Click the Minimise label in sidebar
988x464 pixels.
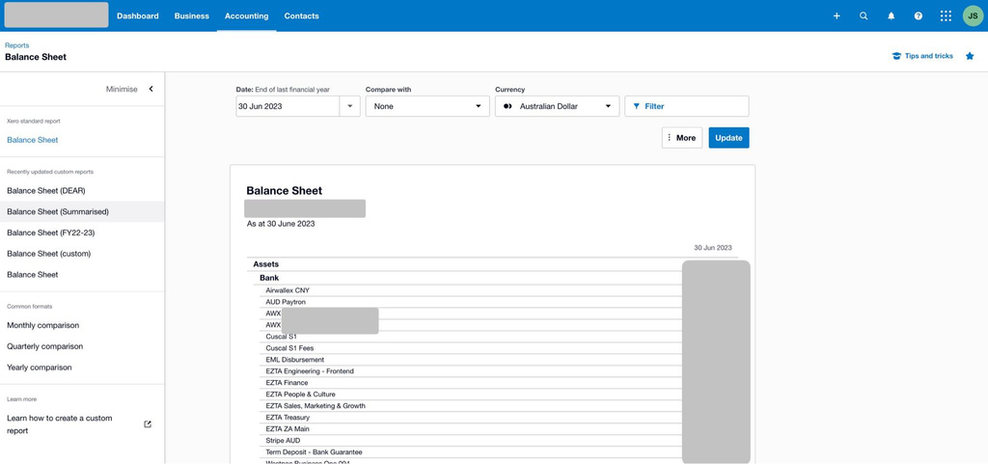[x=122, y=89]
